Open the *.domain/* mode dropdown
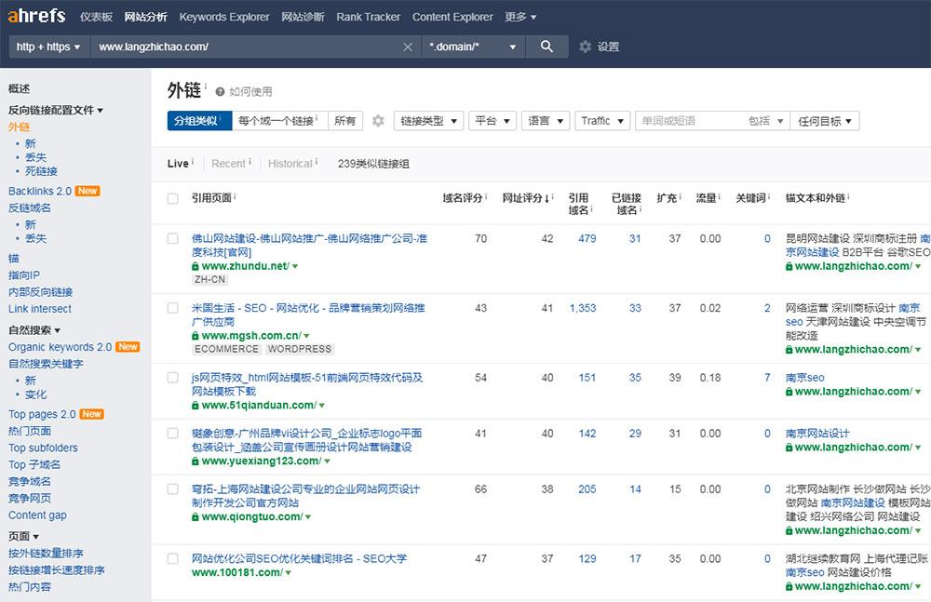Viewport: 931px width, 602px height. (x=473, y=47)
